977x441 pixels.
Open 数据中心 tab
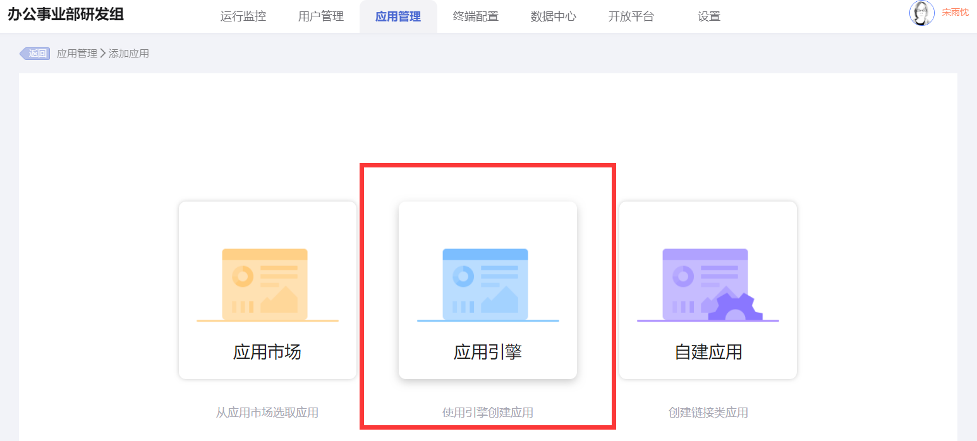554,16
